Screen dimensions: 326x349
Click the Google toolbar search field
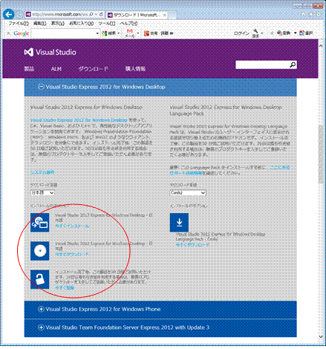(63, 33)
